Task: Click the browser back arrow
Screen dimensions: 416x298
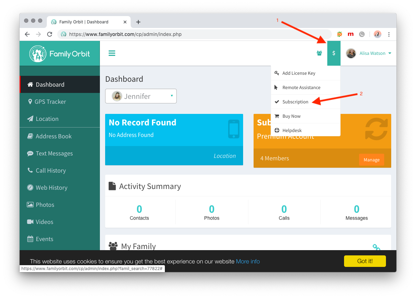Action: (27, 34)
